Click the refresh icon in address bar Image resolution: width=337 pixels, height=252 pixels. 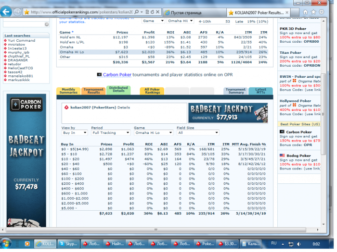(153, 12)
